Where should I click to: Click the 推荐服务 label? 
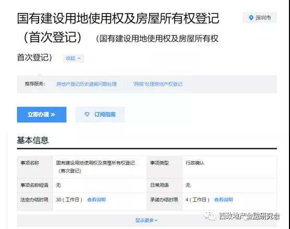pyautogui.click(x=35, y=84)
